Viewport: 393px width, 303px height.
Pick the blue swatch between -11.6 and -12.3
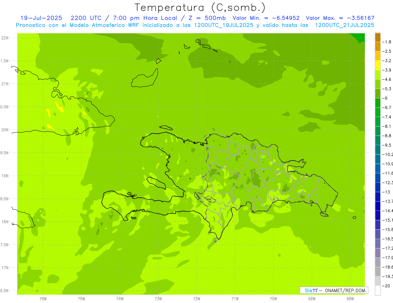378,178
